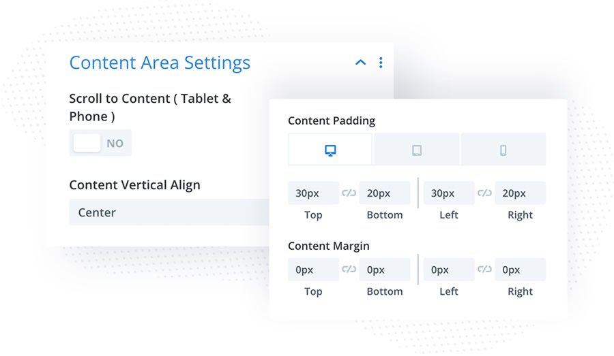Collapse the Content Area Settings section
Image resolution: width=614 pixels, height=356 pixels.
[360, 63]
